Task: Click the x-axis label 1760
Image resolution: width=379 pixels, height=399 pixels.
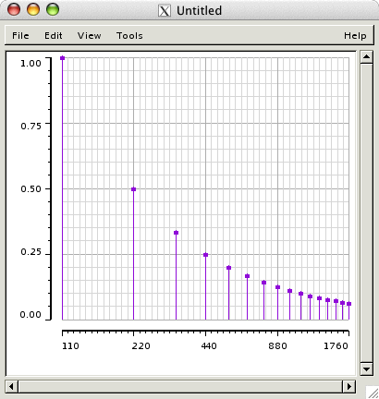Action: pos(336,346)
